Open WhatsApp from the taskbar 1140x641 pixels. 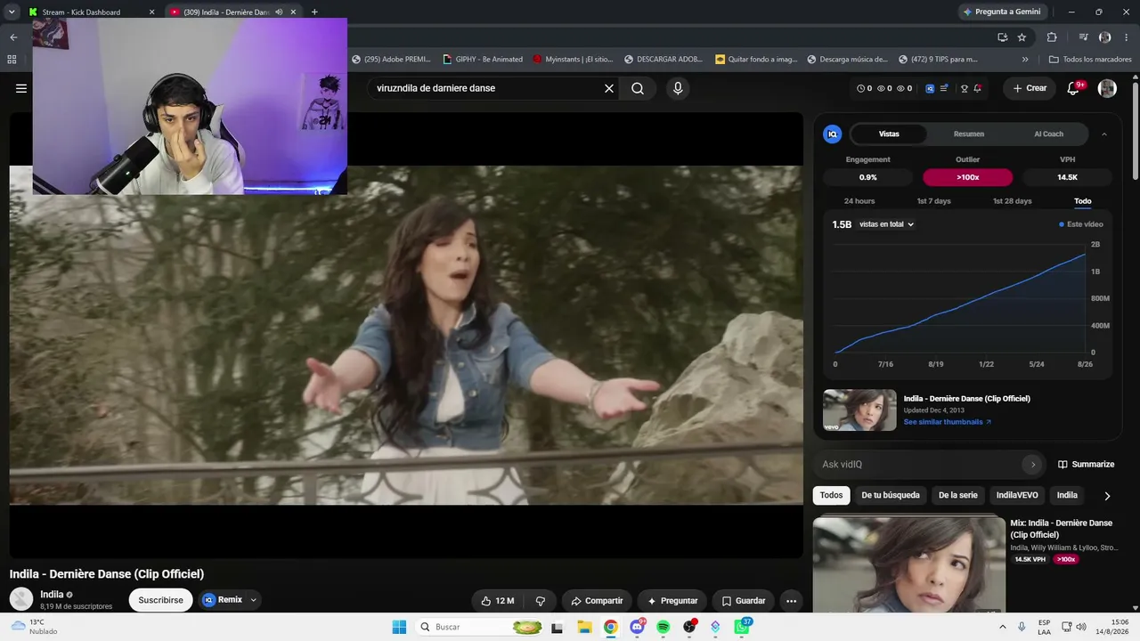[742, 627]
